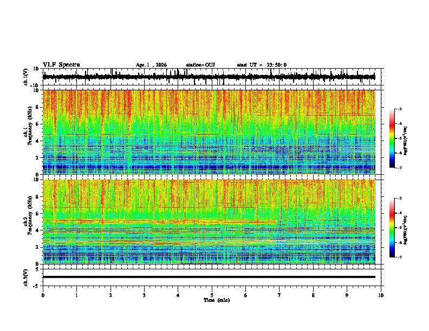
Task: Click the red 5 kHz band in ch.2 spectrogram
Action: pyautogui.click(x=160, y=221)
